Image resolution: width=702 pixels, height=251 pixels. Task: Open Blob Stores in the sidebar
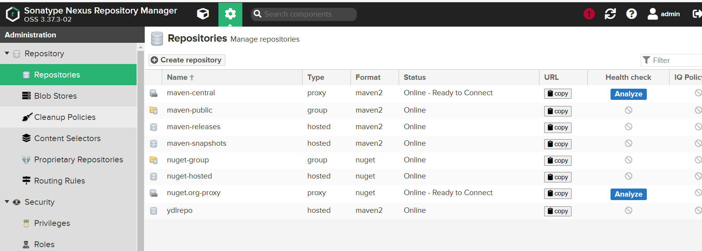(x=68, y=96)
